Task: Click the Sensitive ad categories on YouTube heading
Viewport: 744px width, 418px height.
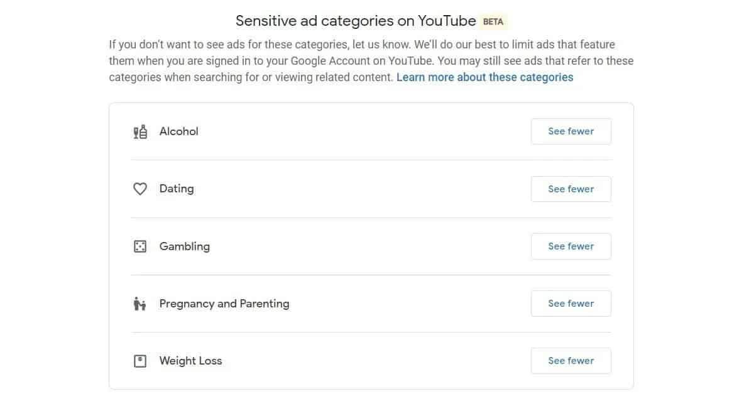Action: 356,21
